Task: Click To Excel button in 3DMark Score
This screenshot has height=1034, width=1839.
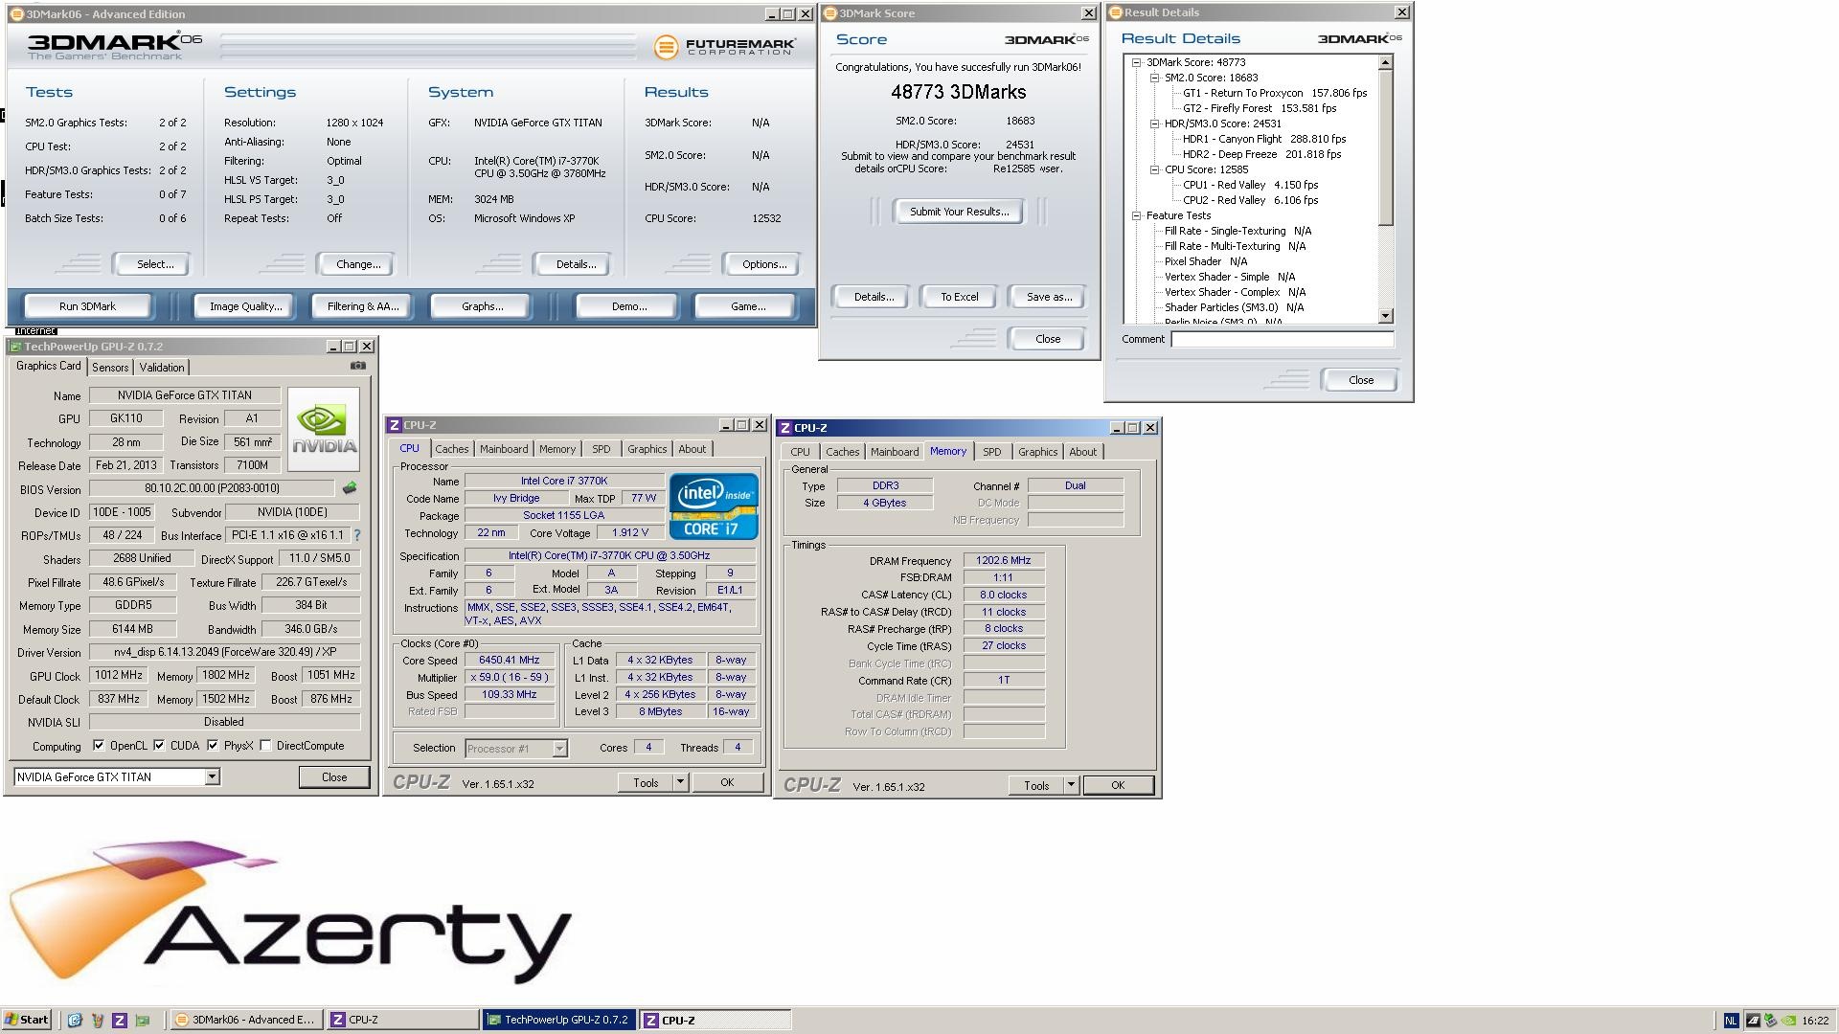Action: [x=959, y=297]
